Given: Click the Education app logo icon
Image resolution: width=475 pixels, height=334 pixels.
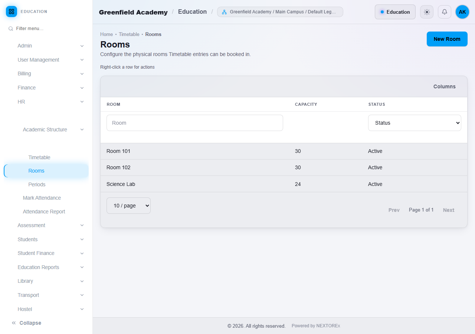Looking at the screenshot, I should pos(12,12).
